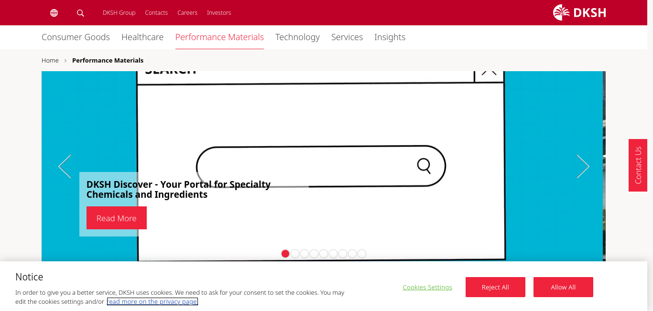Open Technology menu
Image resolution: width=653 pixels, height=311 pixels.
point(297,37)
